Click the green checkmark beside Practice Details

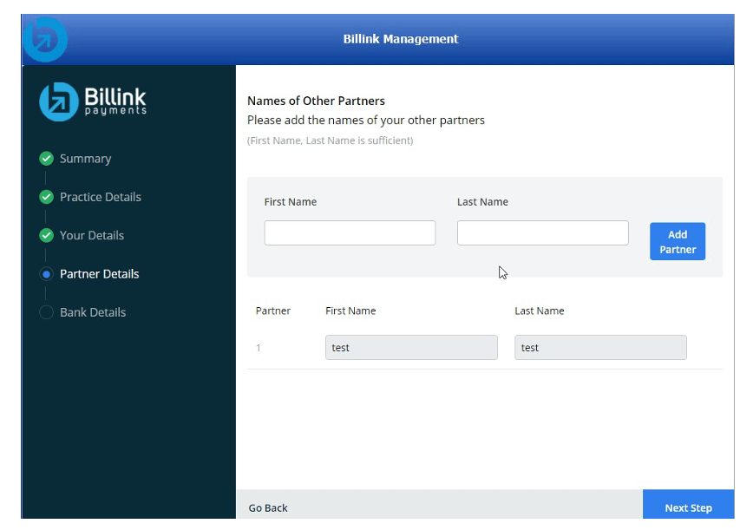(47, 197)
